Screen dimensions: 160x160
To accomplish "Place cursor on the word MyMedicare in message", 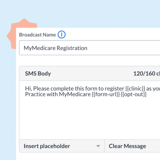I will [x=75, y=94].
